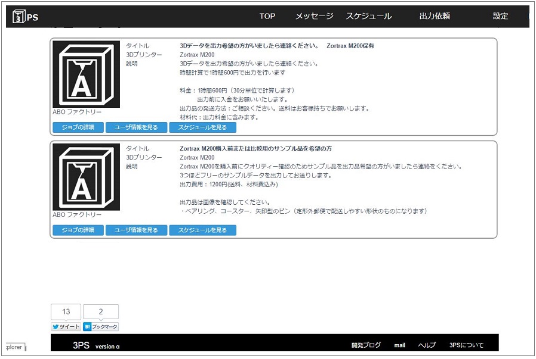Open ジョブの詳細 for the sample listing

[x=78, y=230]
